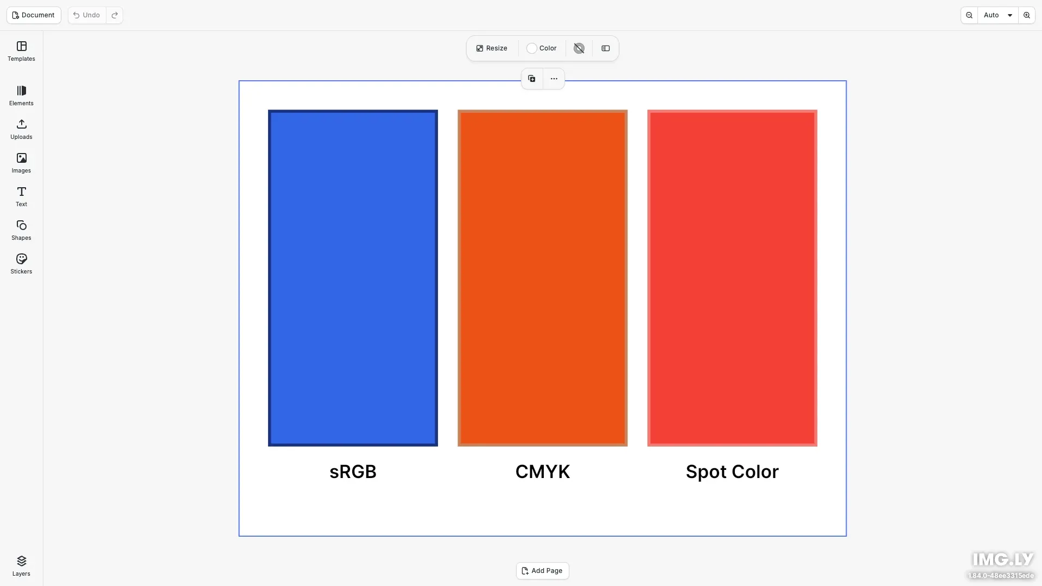Select the "sRGB" text label
The image size is (1042, 586).
coord(353,472)
